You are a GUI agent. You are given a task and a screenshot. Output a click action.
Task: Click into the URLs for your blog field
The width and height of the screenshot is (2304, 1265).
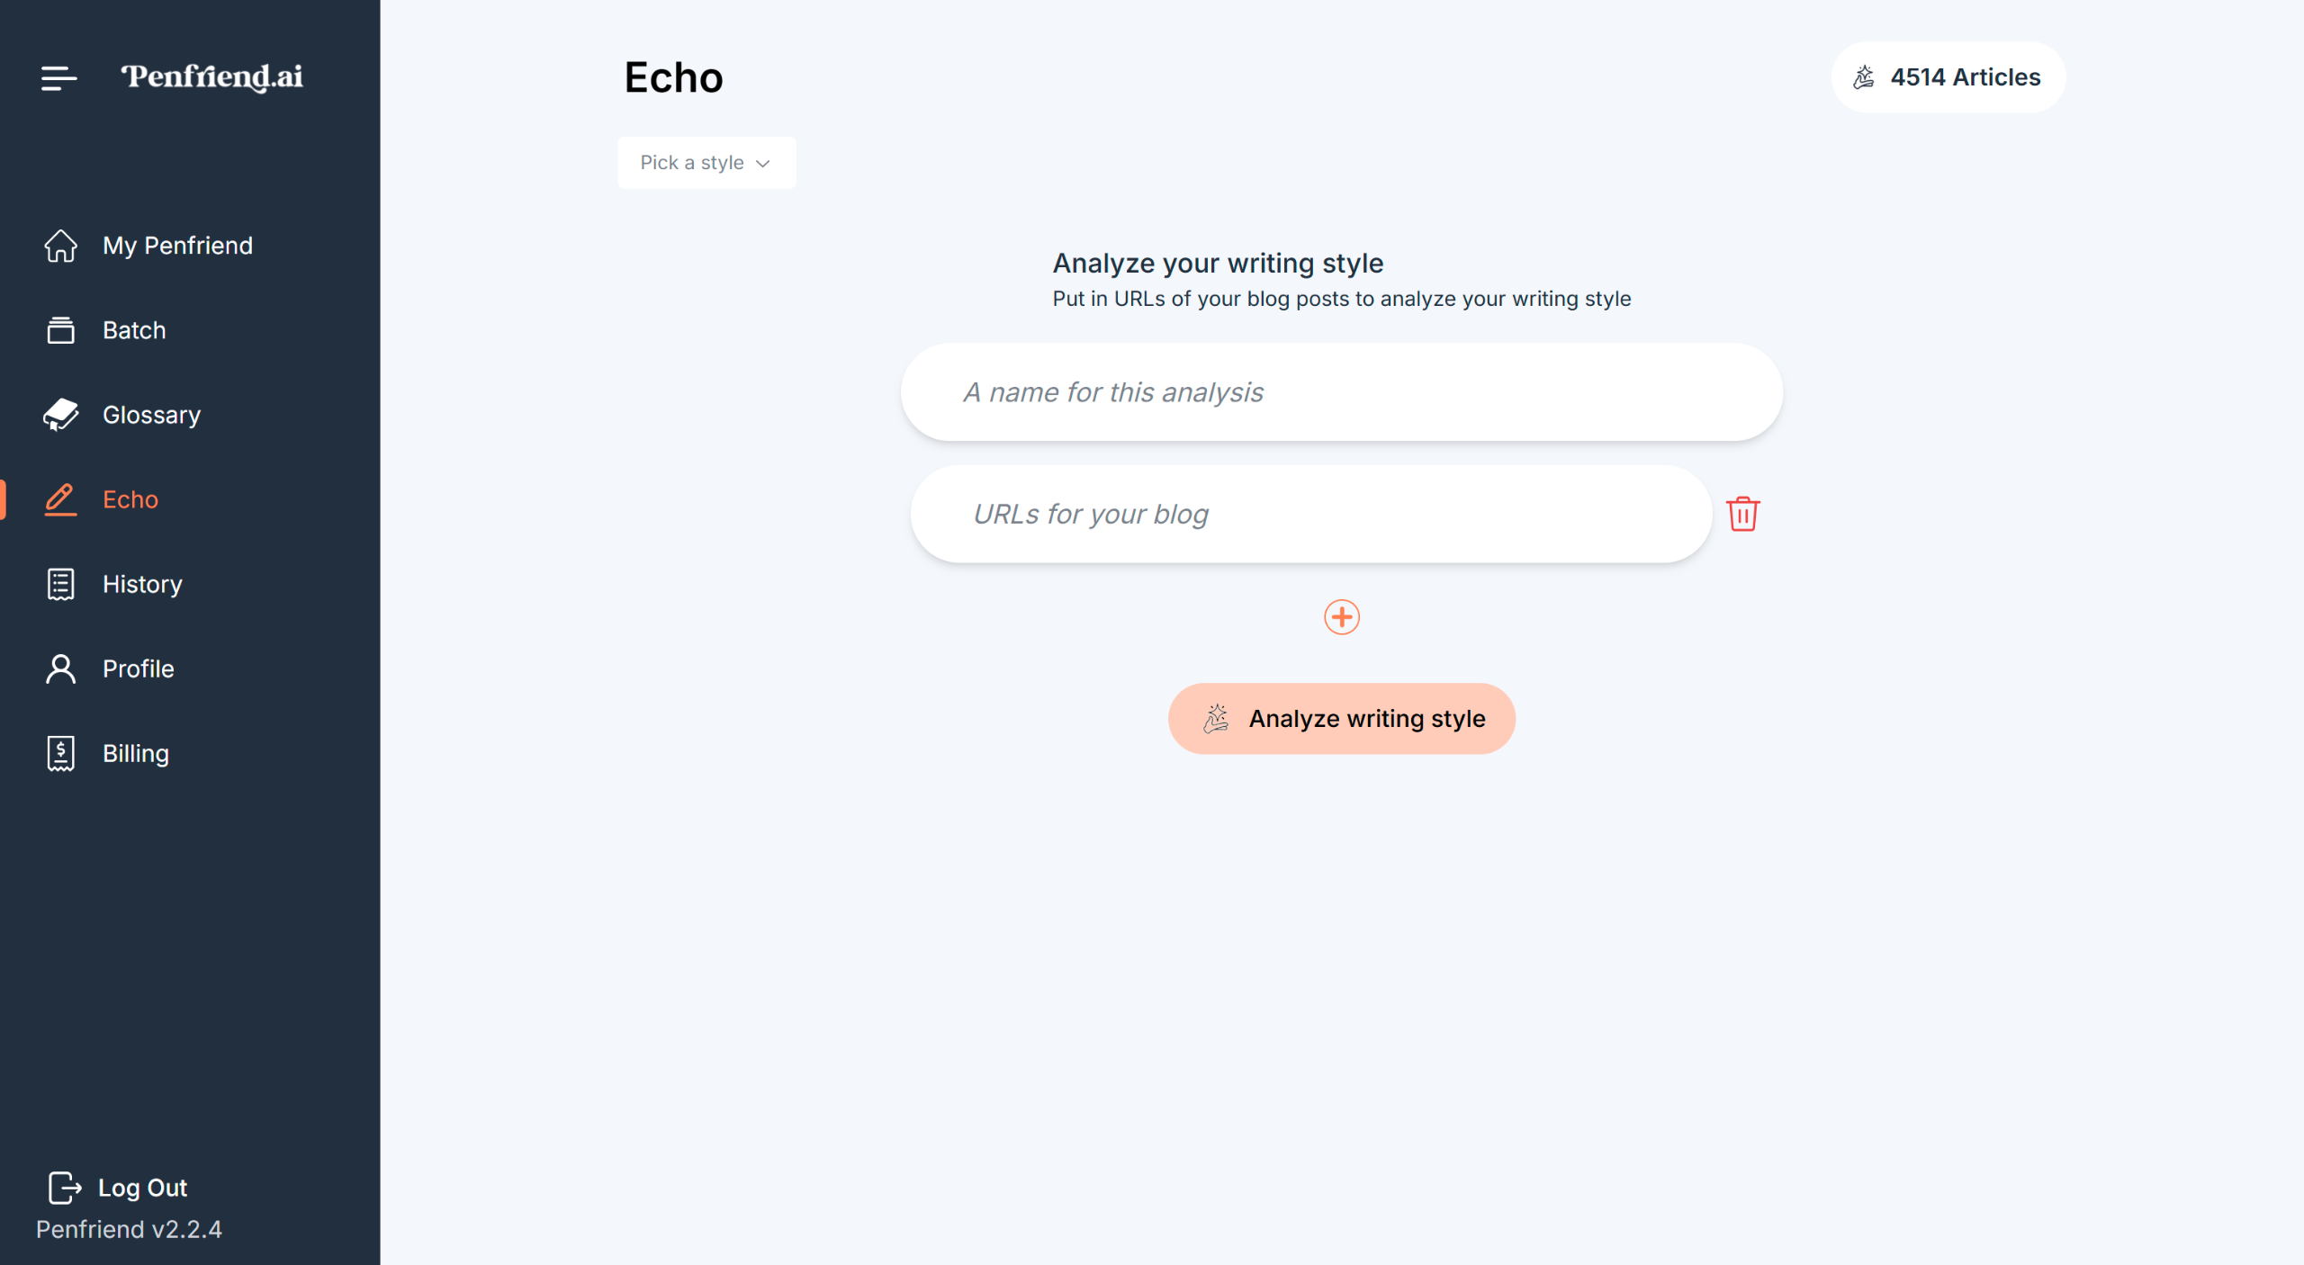click(1310, 514)
